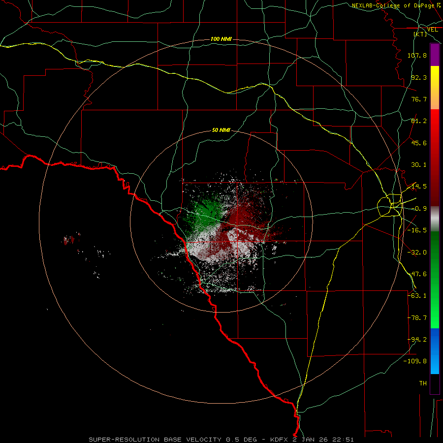
Task: Click the 45.6 velocity scale value
Action: click(419, 143)
